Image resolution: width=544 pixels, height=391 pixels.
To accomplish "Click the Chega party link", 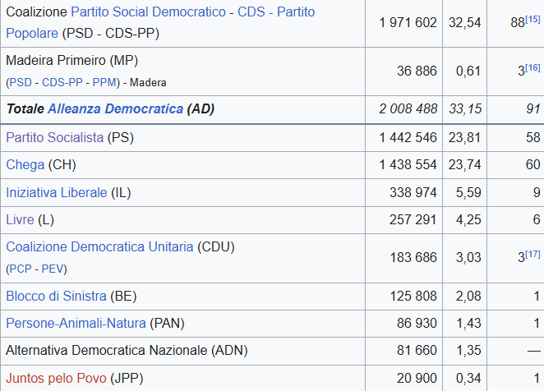I will tap(25, 164).
